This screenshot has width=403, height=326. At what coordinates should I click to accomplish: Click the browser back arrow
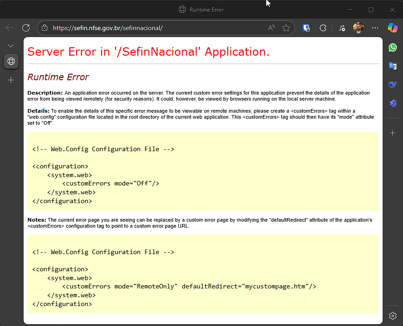point(9,28)
